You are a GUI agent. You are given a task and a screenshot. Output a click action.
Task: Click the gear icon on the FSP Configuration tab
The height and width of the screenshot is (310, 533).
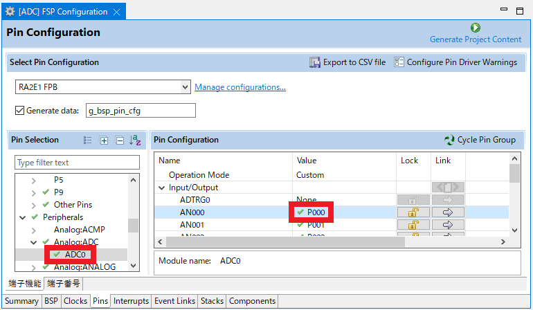tap(10, 12)
